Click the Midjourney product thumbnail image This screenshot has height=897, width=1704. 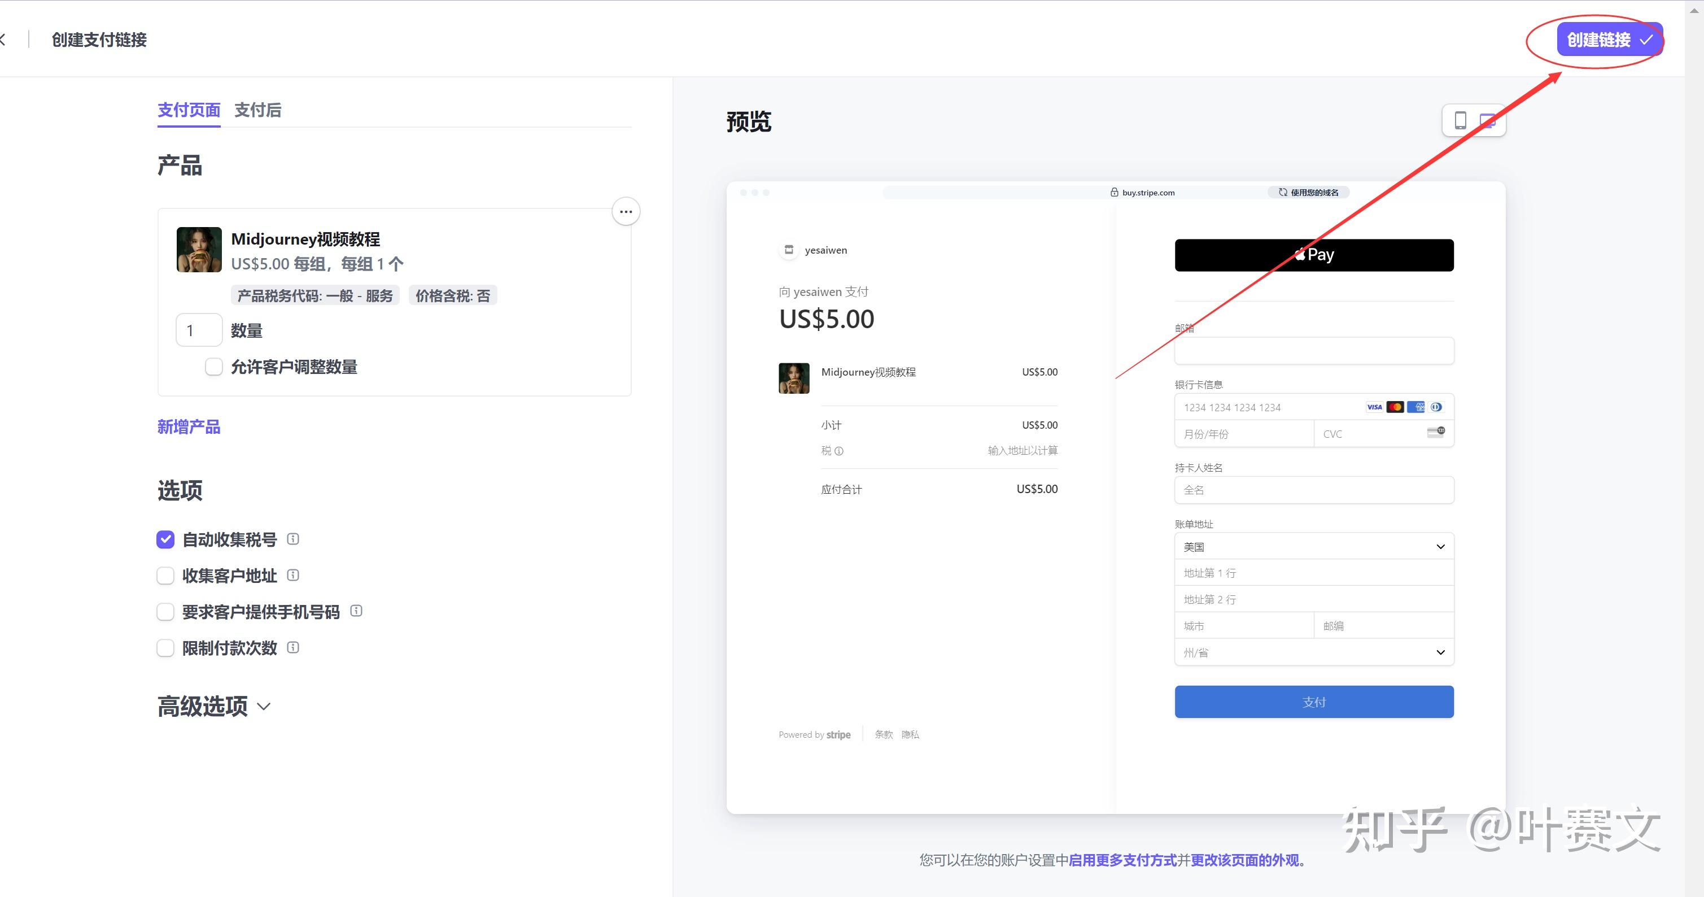[199, 250]
